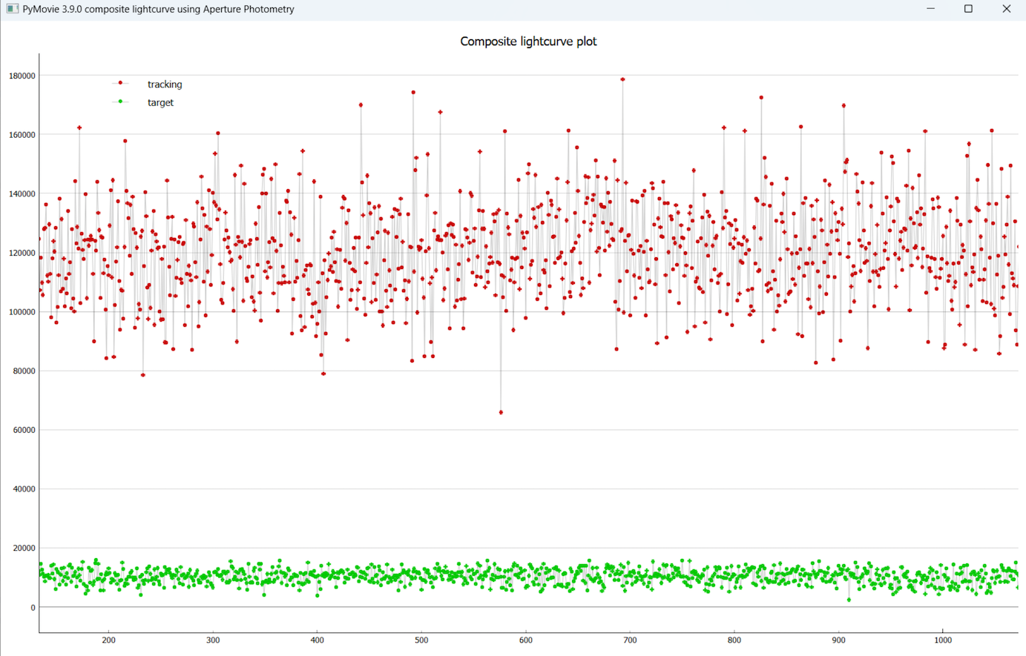Viewport: 1026px width, 656px height.
Task: Click the 600 x-axis tick label
Action: coord(525,640)
